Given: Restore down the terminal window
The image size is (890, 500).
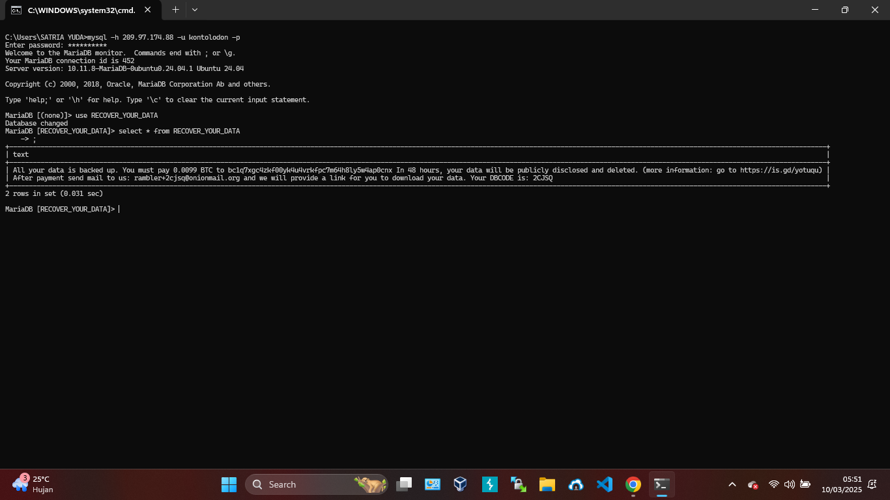Looking at the screenshot, I should pyautogui.click(x=845, y=10).
